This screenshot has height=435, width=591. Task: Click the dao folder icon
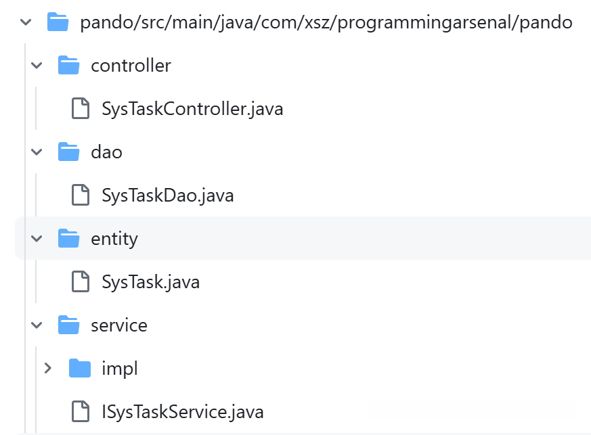point(68,152)
